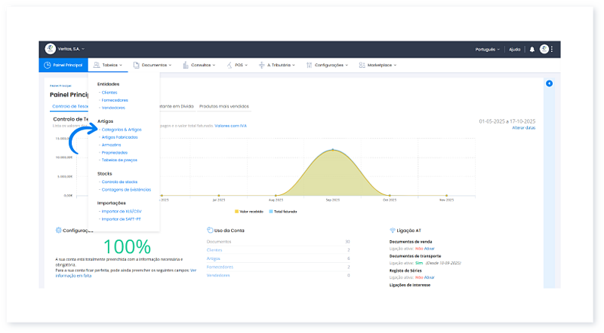Go to Painel Principal home button
The image size is (604, 333).
tap(63, 66)
